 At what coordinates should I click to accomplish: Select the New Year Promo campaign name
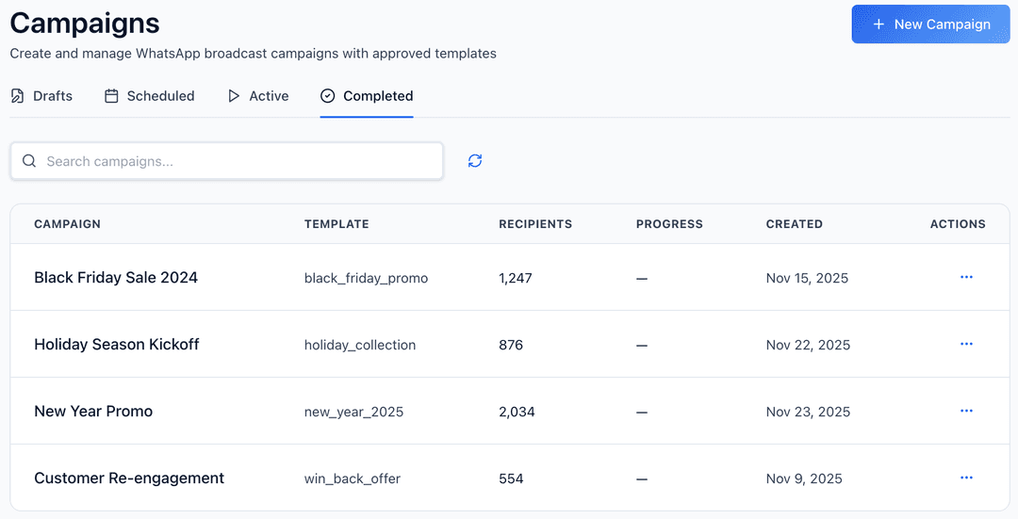[93, 412]
